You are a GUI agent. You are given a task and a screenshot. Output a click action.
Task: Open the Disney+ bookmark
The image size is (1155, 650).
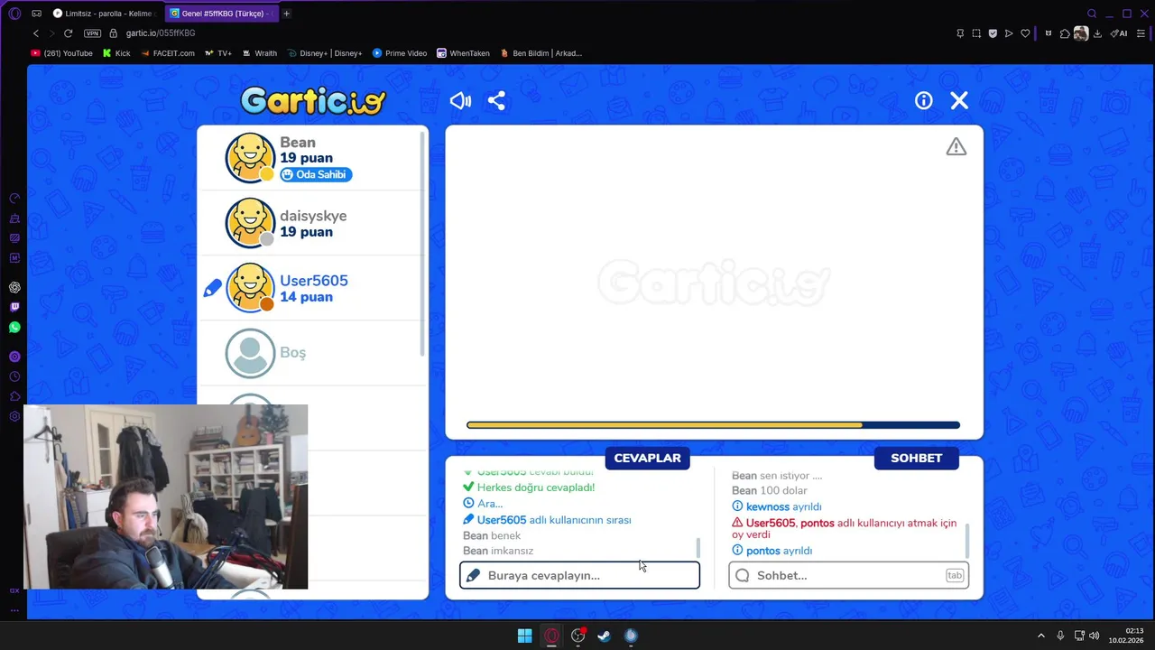(x=325, y=53)
